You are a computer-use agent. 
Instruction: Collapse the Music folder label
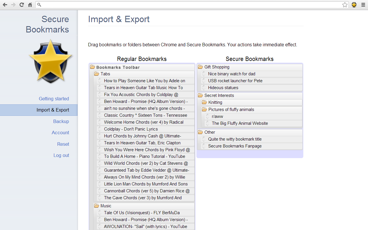pyautogui.click(x=106, y=206)
